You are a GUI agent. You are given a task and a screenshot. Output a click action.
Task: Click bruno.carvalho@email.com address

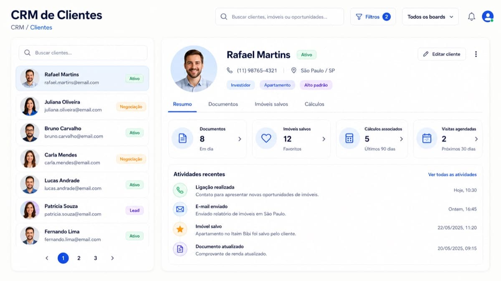tap(74, 136)
